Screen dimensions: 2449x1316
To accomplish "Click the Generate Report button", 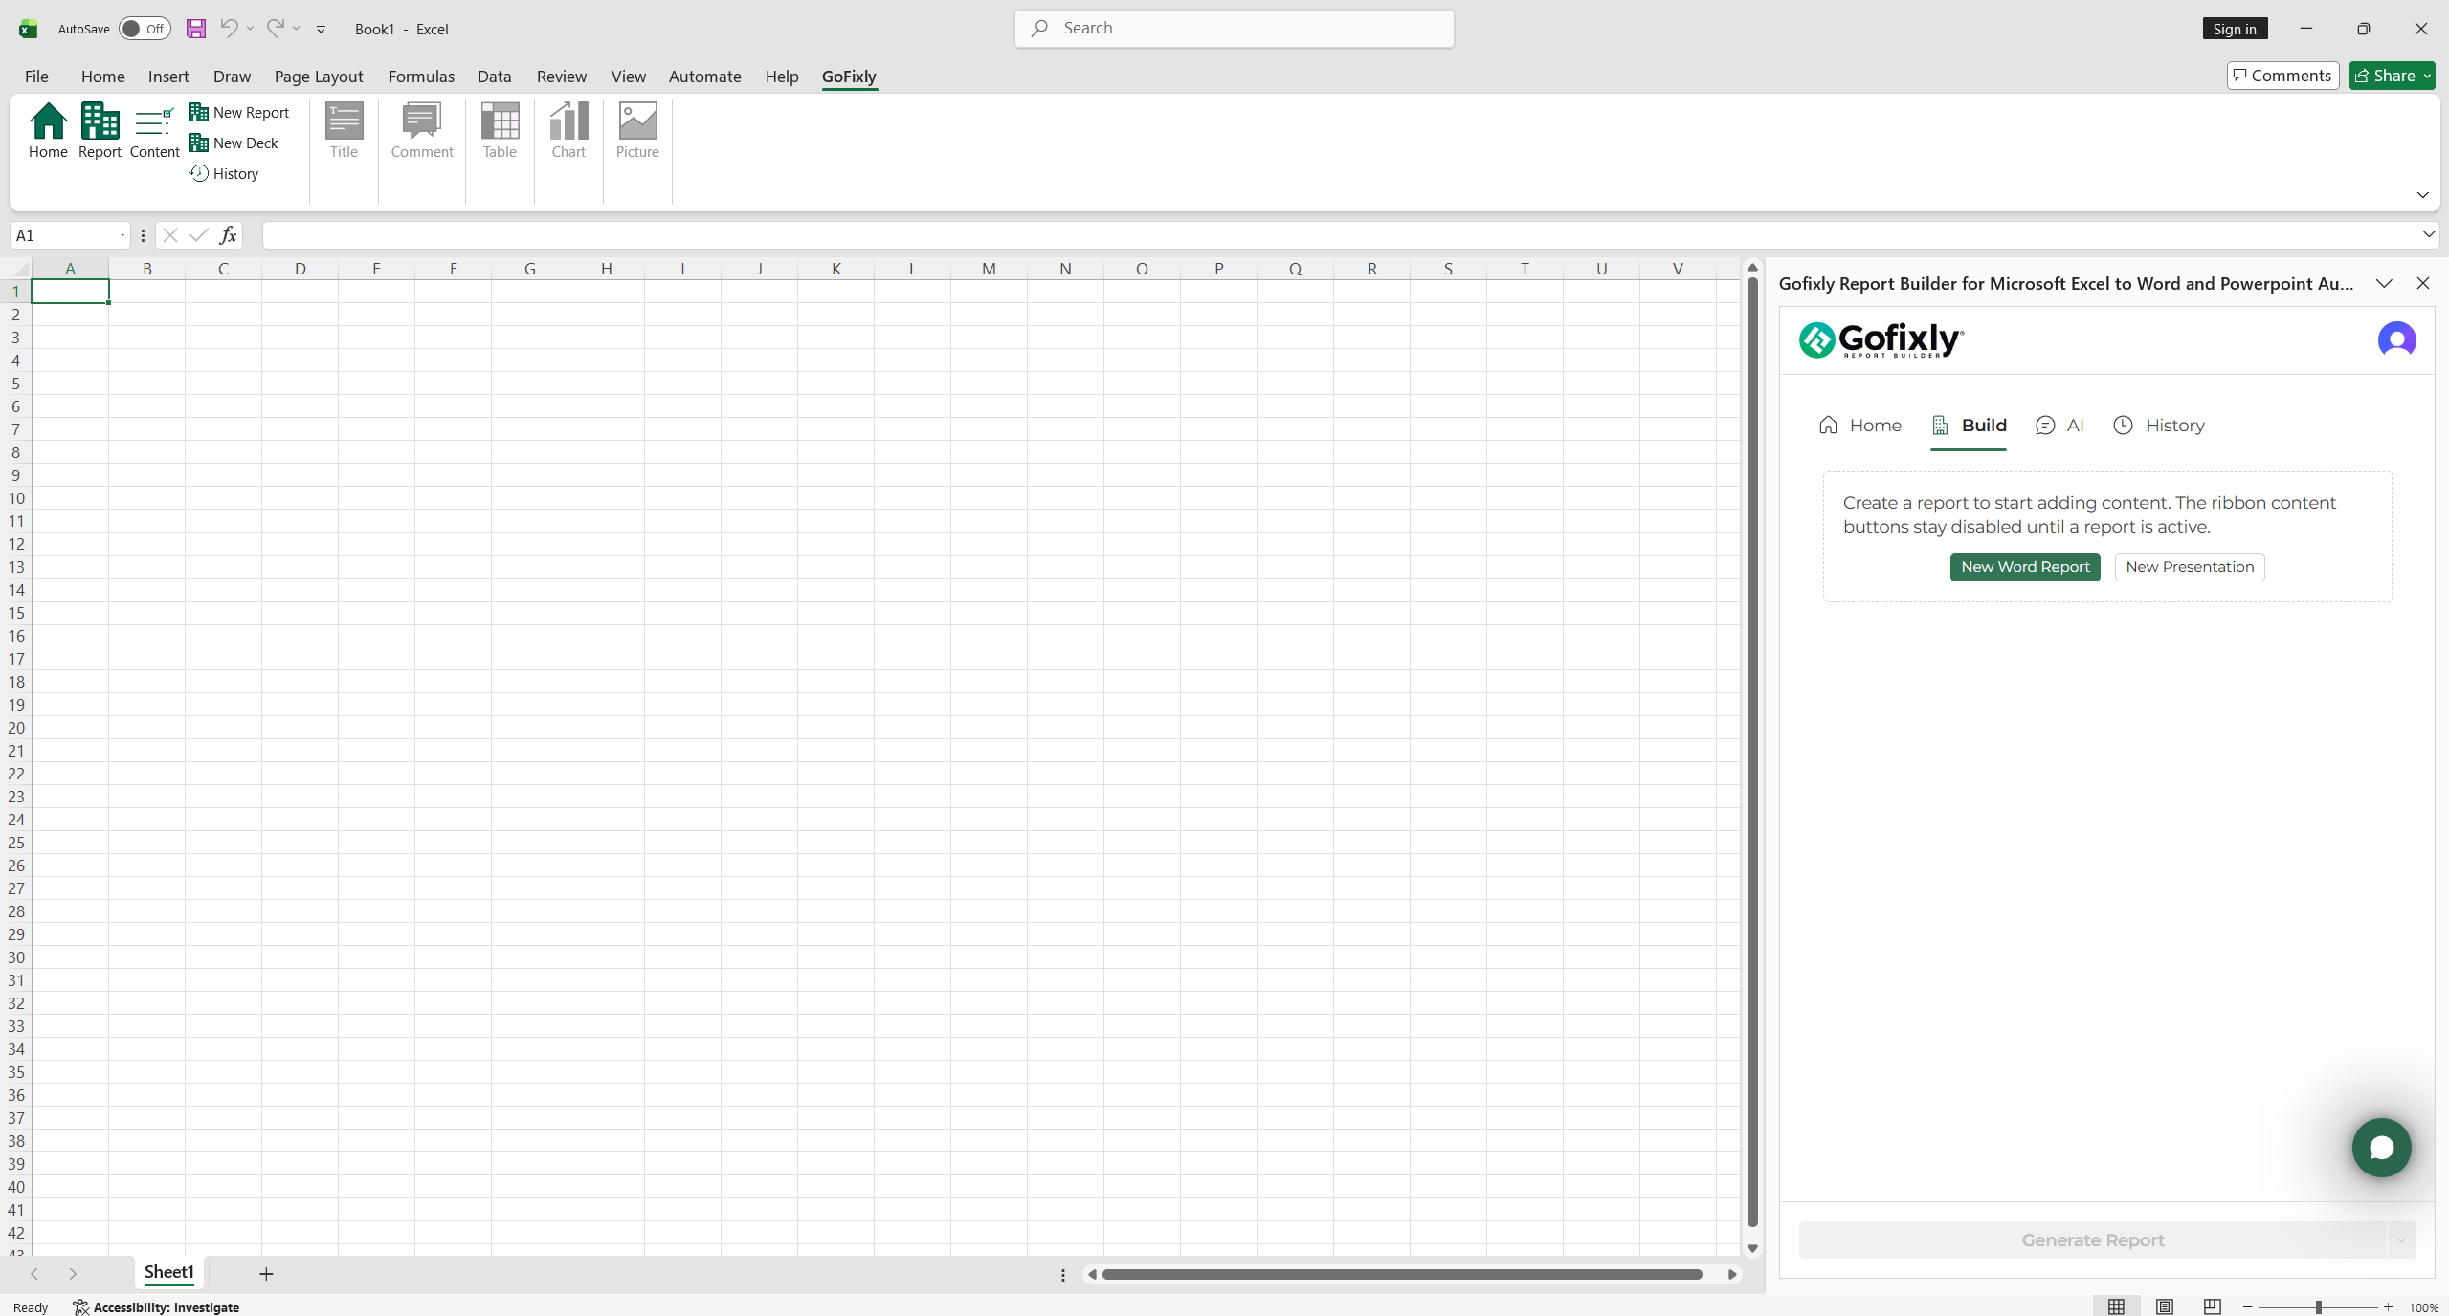I will point(2092,1240).
